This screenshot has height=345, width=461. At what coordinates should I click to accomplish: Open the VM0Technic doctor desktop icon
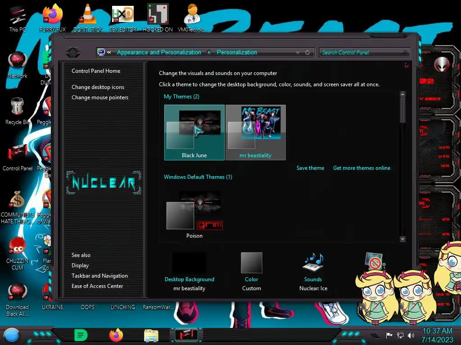pos(193,18)
